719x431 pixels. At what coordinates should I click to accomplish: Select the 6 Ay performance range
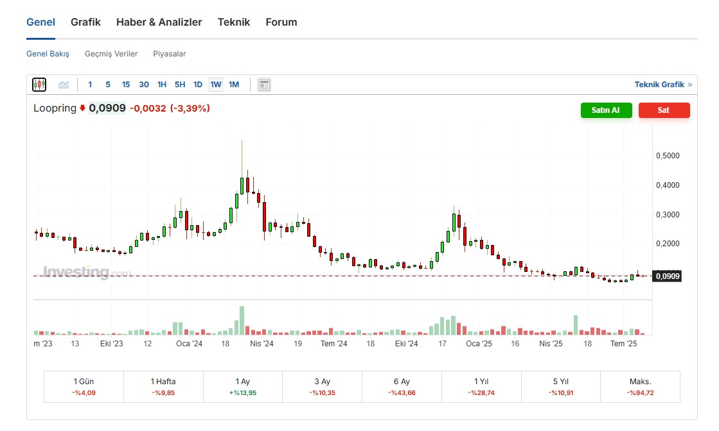click(402, 387)
